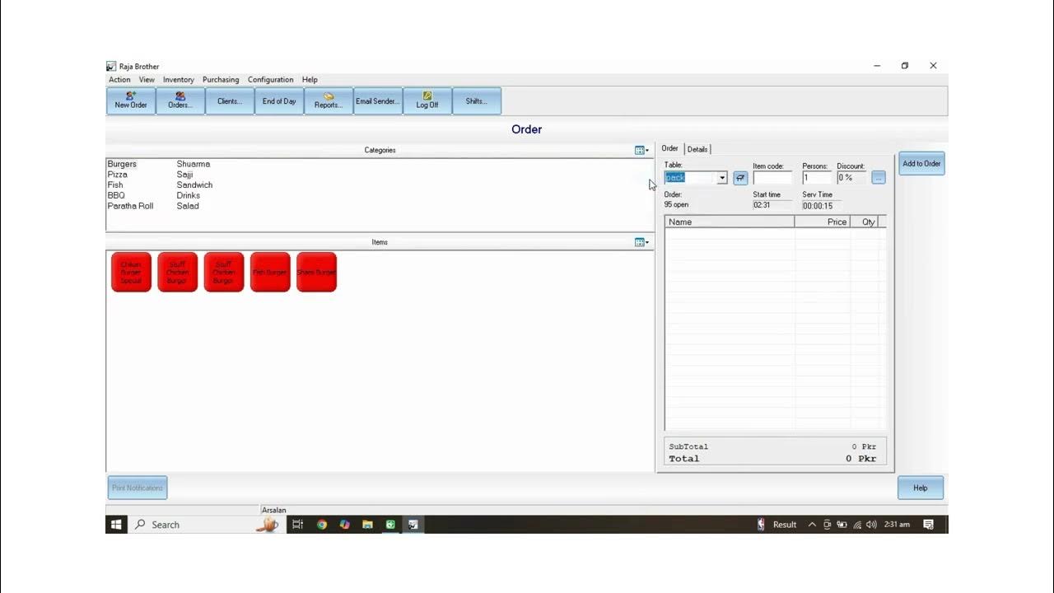The height and width of the screenshot is (593, 1054).
Task: Select the Salad category
Action: coord(188,206)
